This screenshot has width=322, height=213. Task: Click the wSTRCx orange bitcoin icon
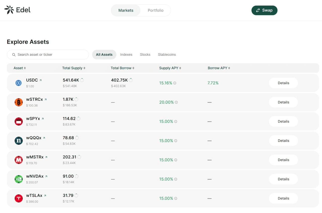[x=19, y=102]
